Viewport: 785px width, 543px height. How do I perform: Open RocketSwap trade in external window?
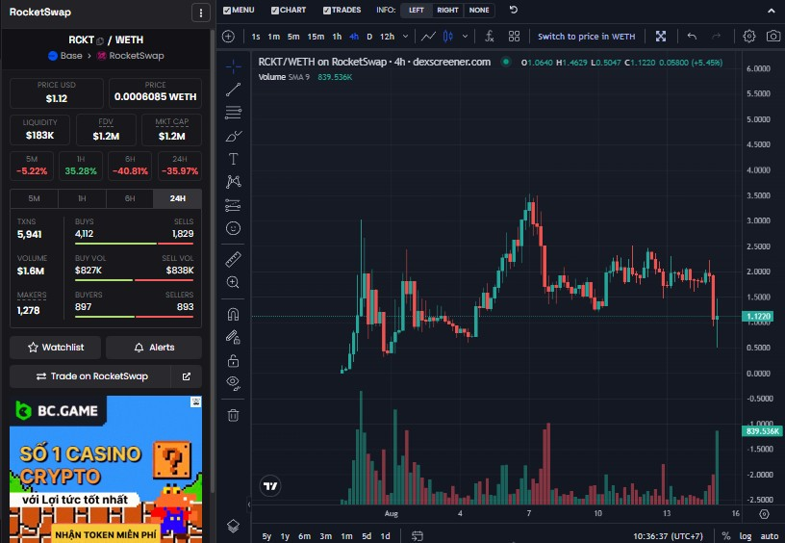187,376
